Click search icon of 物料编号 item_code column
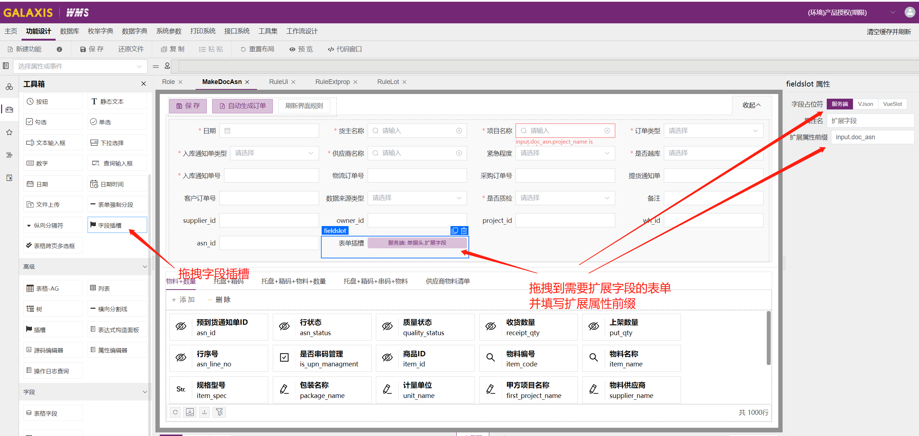Viewport: 919px width, 436px height. click(491, 357)
